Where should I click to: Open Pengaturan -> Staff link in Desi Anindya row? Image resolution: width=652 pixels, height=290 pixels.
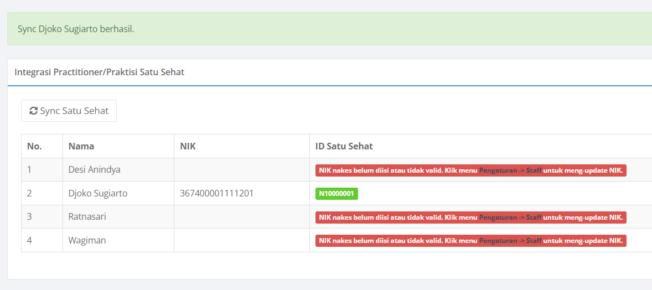click(511, 170)
